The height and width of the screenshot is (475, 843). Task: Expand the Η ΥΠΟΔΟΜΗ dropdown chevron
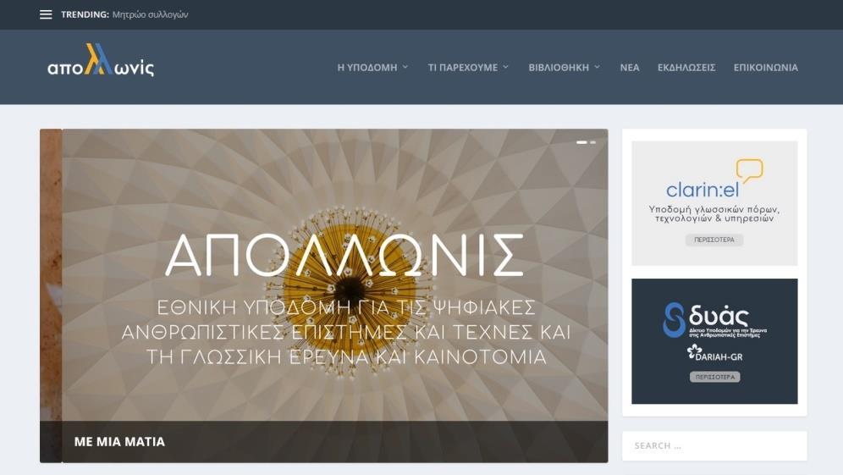[405, 67]
